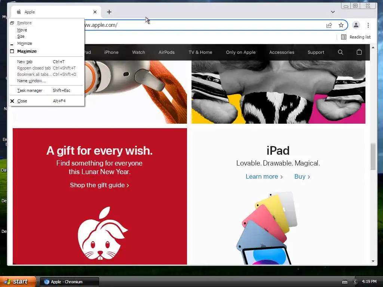Open the Reading list panel
This screenshot has width=383, height=287.
click(356, 37)
